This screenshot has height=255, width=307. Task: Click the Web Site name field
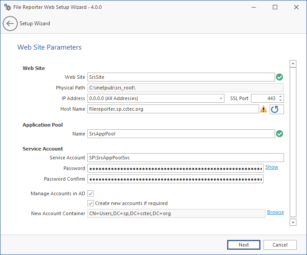point(181,77)
